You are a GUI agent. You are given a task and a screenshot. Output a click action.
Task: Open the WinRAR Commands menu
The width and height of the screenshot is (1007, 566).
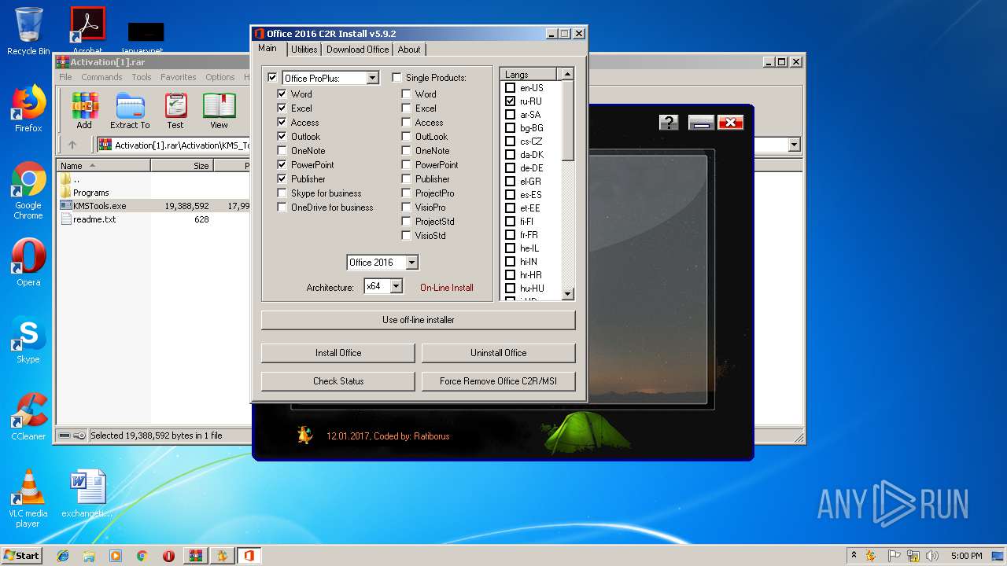point(101,77)
